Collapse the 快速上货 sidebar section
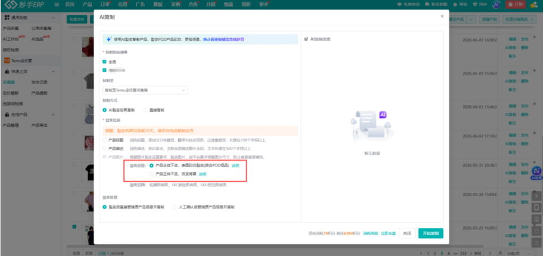The height and width of the screenshot is (256, 543). coord(53,71)
